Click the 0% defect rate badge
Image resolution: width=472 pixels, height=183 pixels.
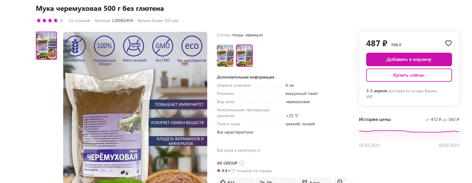pyautogui.click(x=276, y=180)
